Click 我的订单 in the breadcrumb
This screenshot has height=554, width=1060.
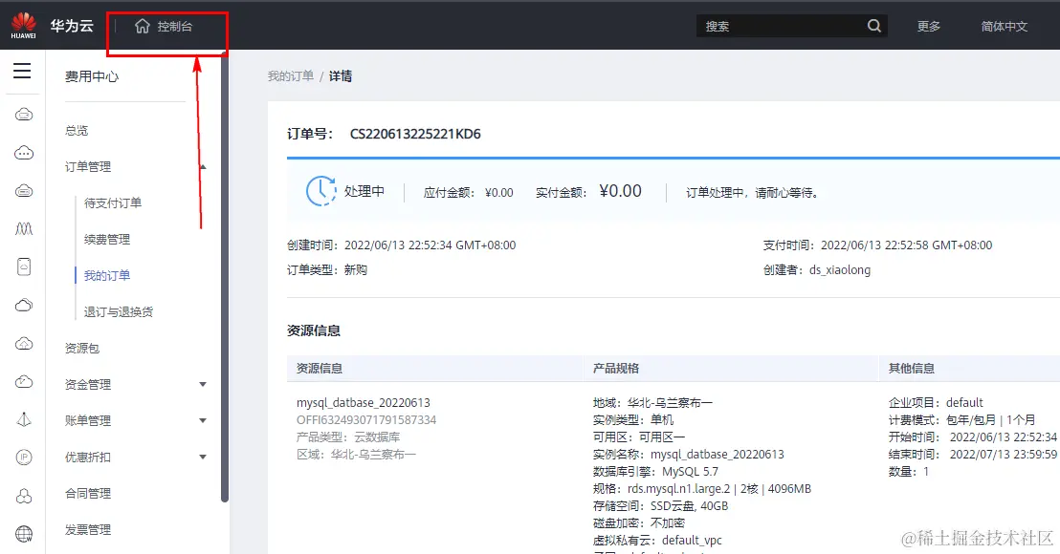pyautogui.click(x=291, y=76)
